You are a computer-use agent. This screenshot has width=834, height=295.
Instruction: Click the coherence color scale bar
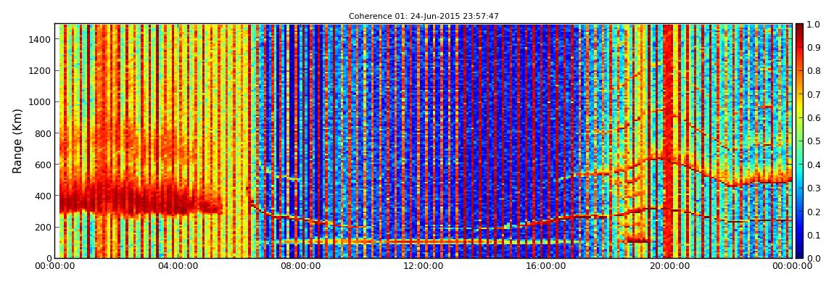799,141
